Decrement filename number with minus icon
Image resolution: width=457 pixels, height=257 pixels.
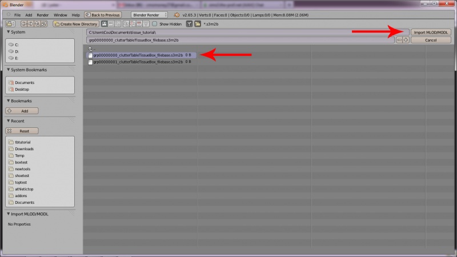point(400,40)
